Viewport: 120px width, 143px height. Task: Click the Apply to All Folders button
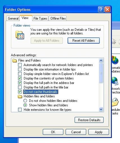point(47,41)
